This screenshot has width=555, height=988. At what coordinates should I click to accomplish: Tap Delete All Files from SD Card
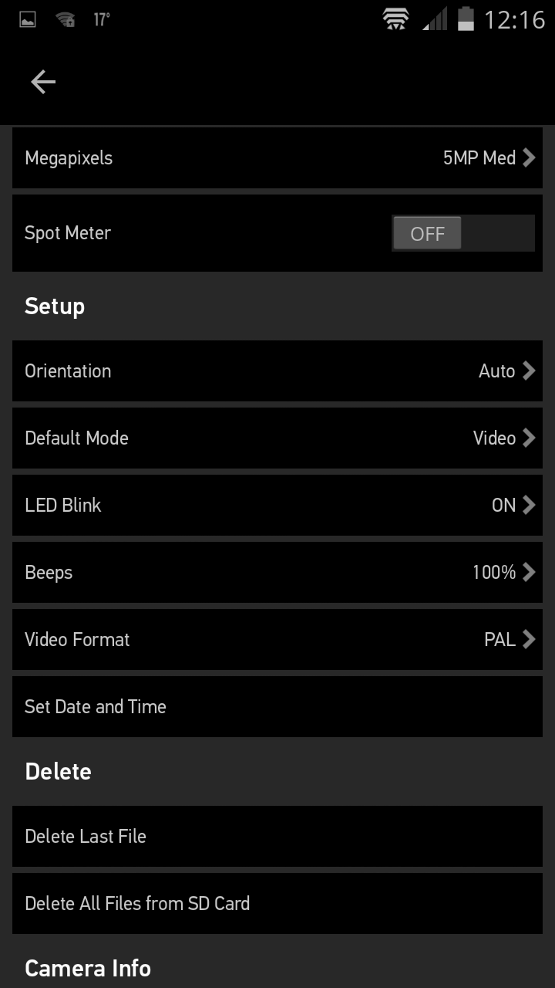pos(277,903)
